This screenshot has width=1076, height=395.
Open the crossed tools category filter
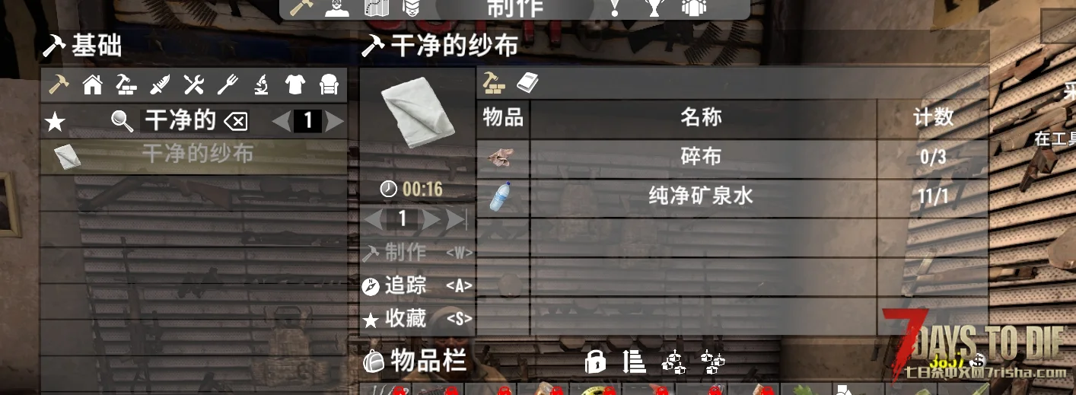(194, 84)
